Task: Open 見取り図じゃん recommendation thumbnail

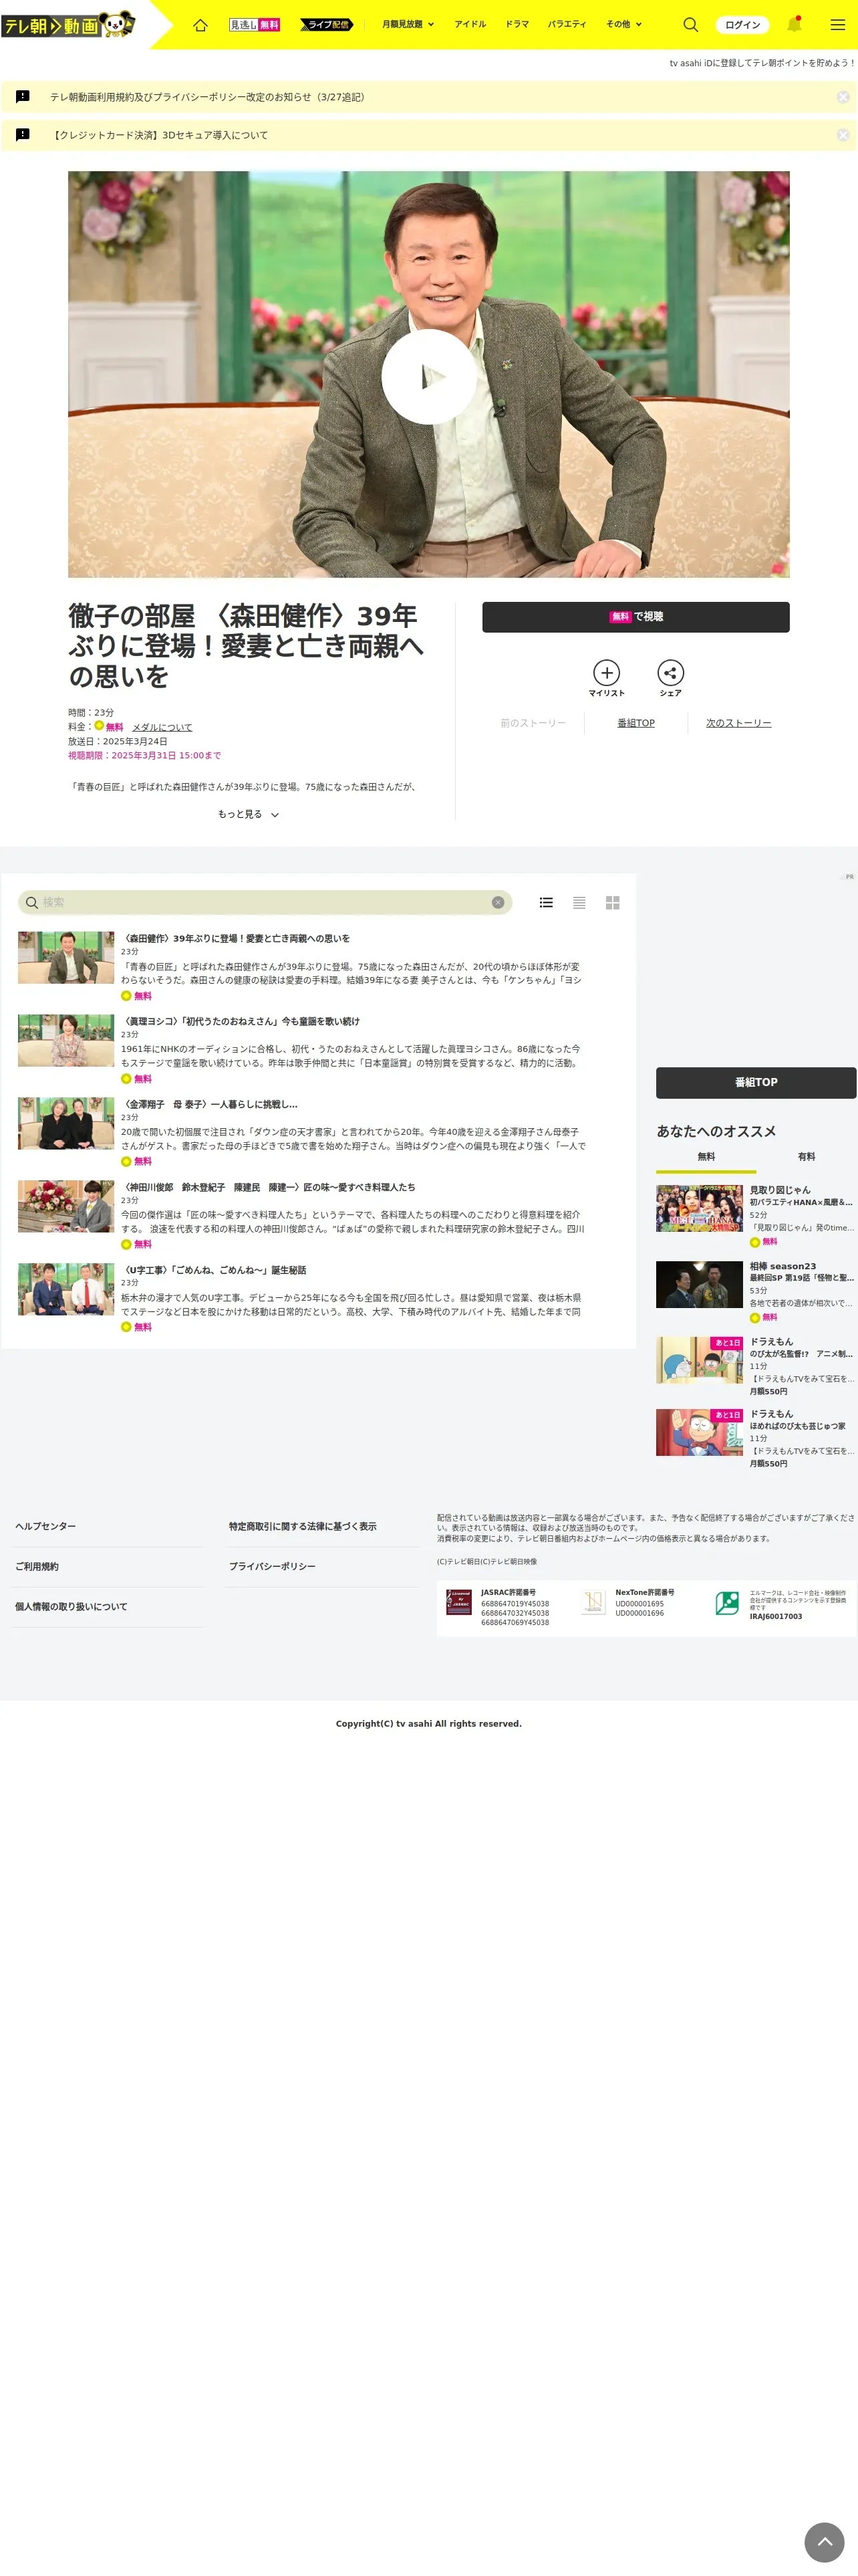Action: point(699,1209)
